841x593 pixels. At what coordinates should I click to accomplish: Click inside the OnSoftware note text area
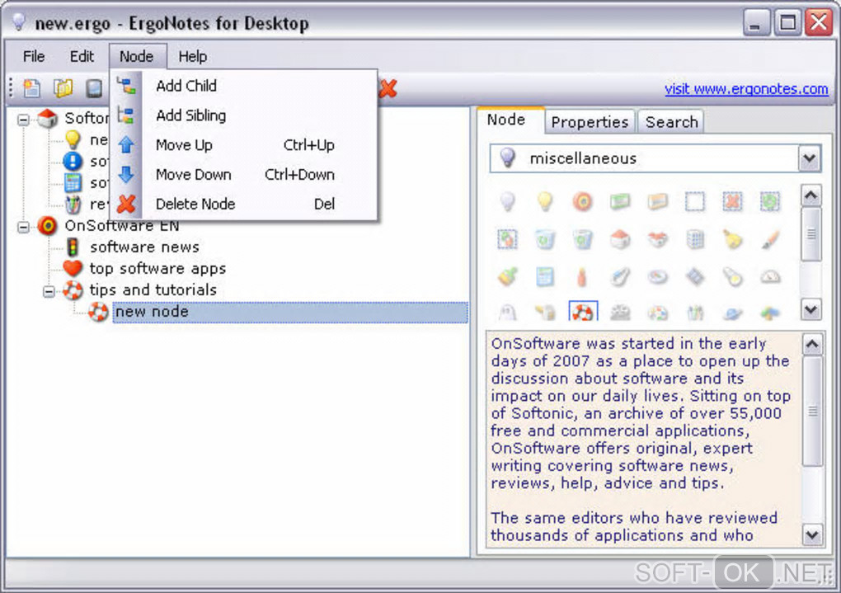point(644,439)
